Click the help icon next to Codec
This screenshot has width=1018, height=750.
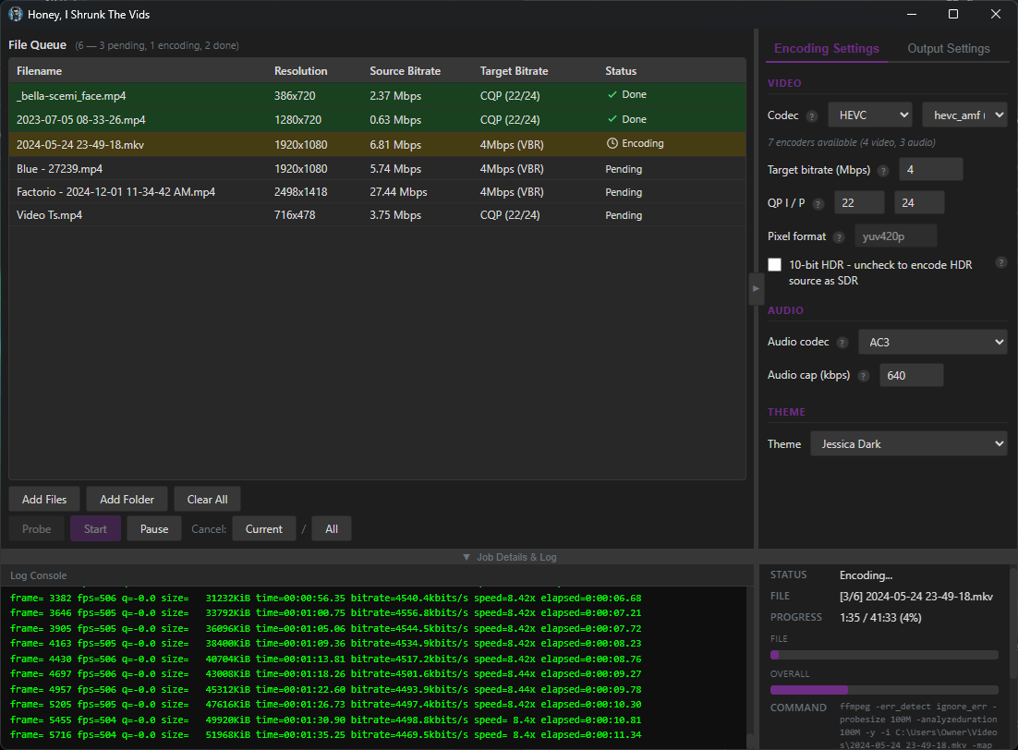[812, 116]
